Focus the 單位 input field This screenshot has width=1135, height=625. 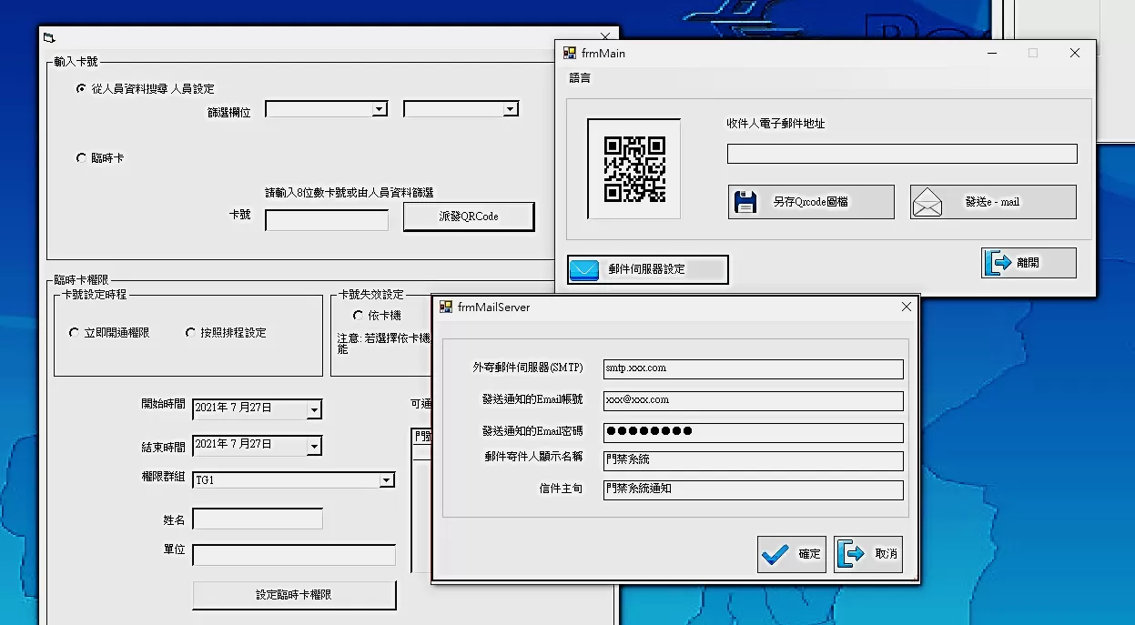tap(294, 555)
